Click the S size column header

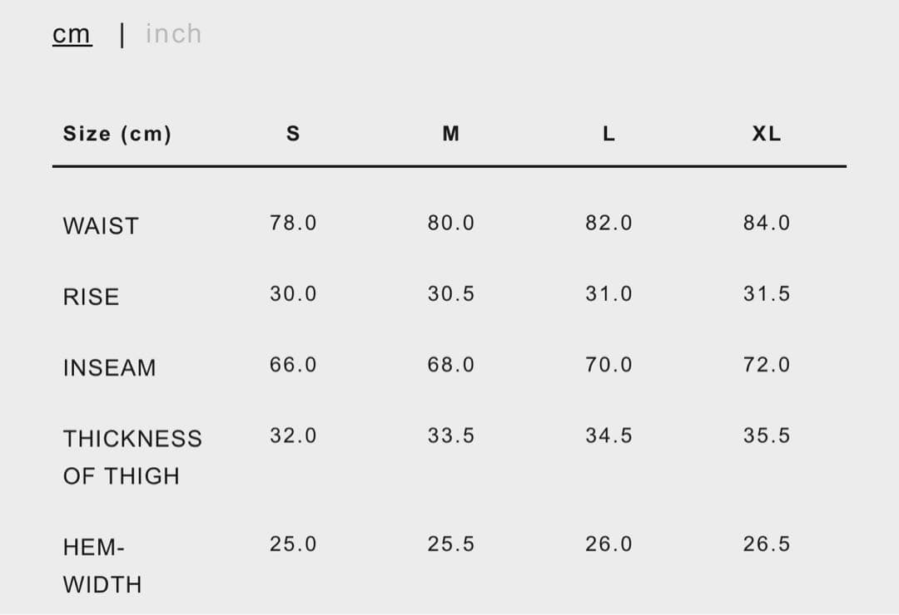point(293,134)
